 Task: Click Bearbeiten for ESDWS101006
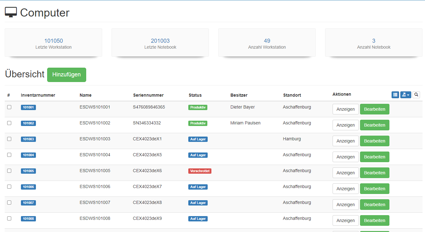[374, 189]
